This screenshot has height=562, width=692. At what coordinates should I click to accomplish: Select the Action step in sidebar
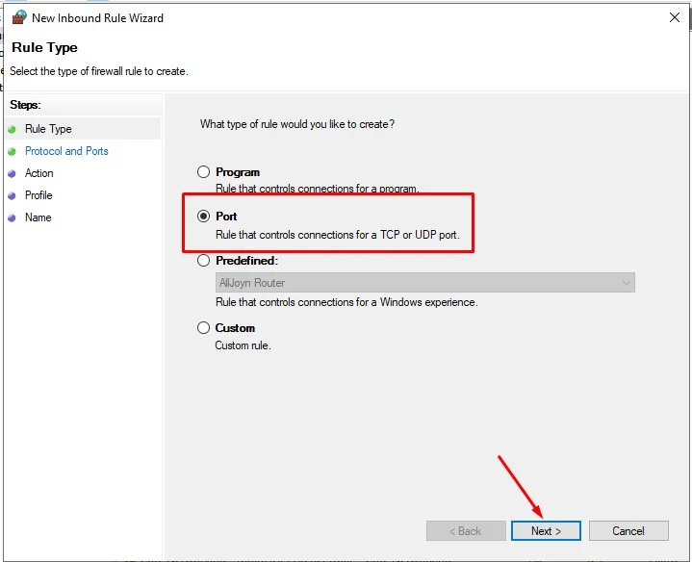38,173
